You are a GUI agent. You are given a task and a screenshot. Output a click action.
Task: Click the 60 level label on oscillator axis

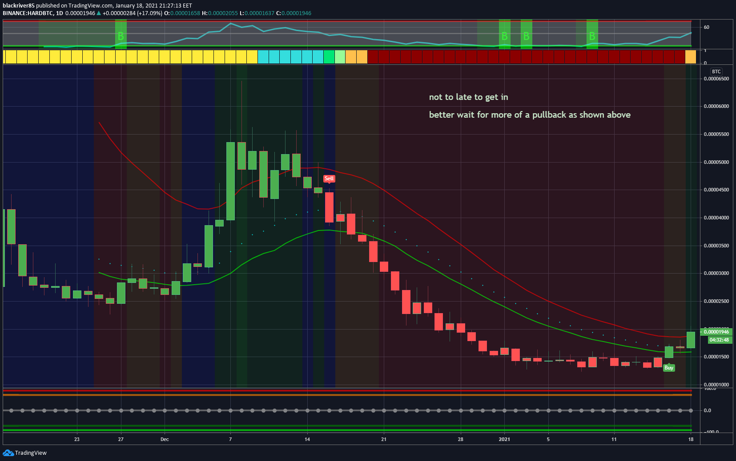pyautogui.click(x=707, y=27)
